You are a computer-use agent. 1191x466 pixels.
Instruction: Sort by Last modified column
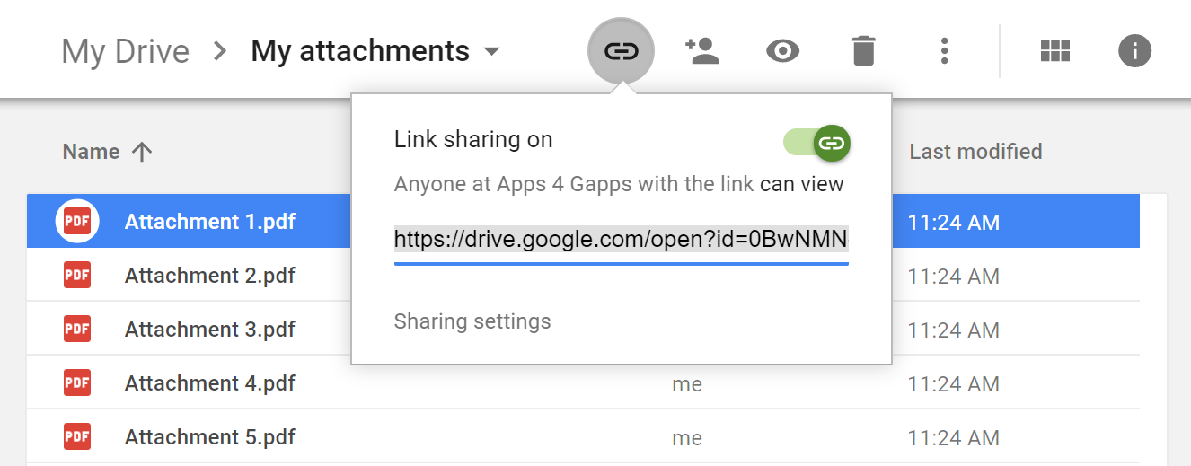click(975, 152)
